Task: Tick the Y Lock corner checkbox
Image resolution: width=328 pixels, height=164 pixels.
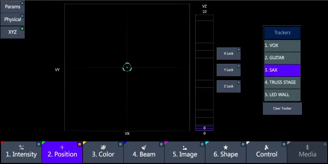Action: point(239,66)
